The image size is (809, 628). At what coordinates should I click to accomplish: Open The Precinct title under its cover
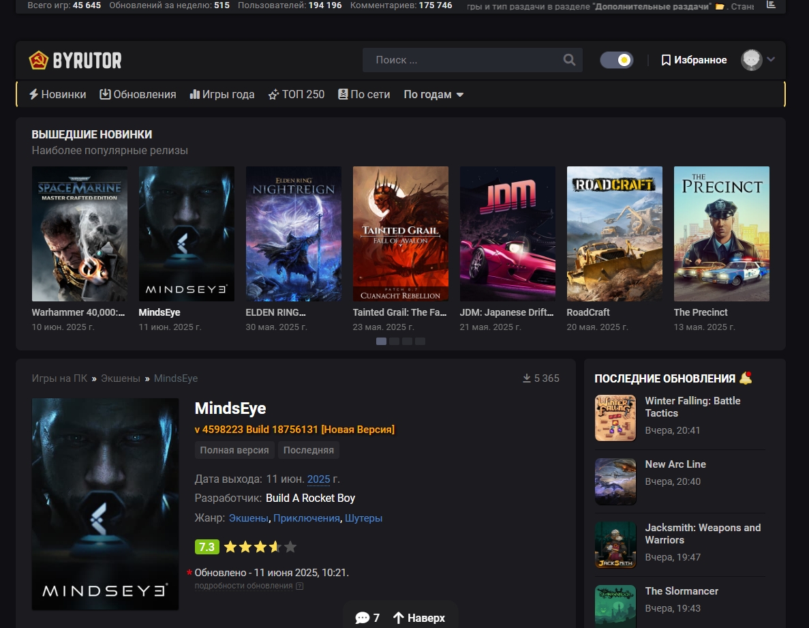pyautogui.click(x=701, y=312)
